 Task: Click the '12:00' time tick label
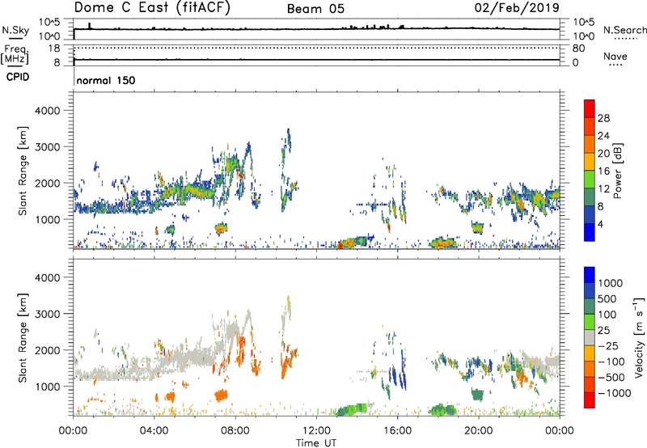[x=316, y=431]
